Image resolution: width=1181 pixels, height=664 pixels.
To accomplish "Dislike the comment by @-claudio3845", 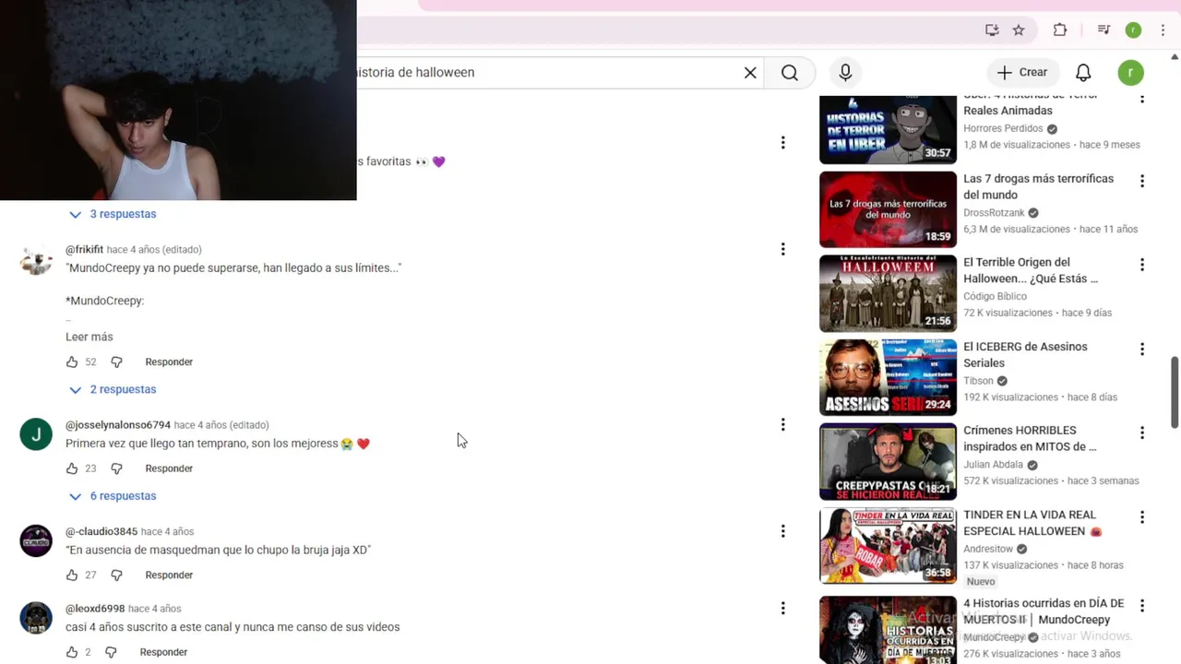I will [116, 575].
